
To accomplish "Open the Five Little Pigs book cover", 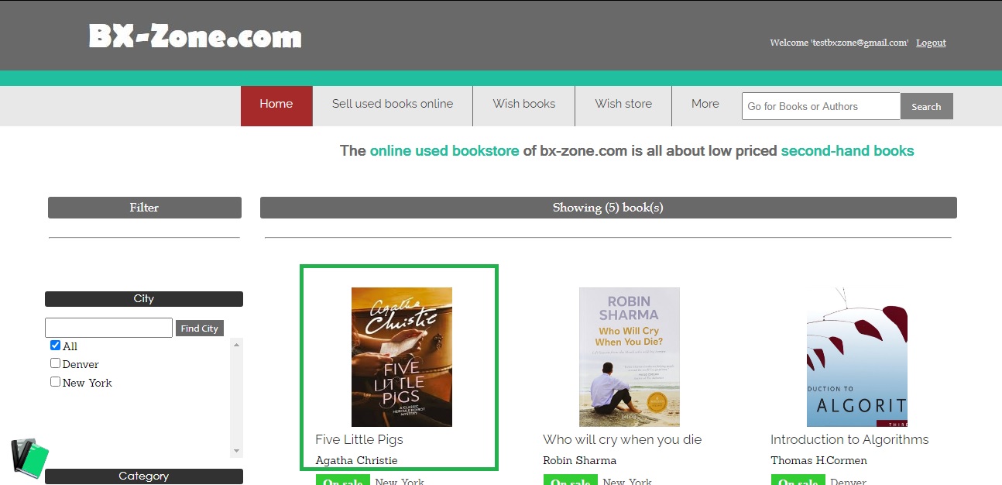I will pos(402,357).
